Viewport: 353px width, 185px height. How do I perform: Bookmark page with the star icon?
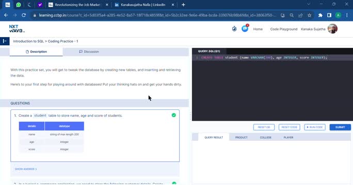point(310,15)
